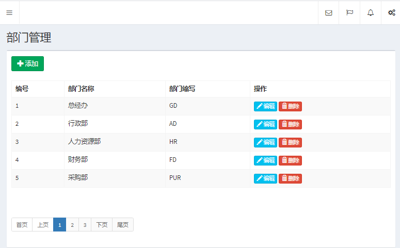The width and height of the screenshot is (400, 248).
Task: Delete the 行政部 department row
Action: point(290,124)
